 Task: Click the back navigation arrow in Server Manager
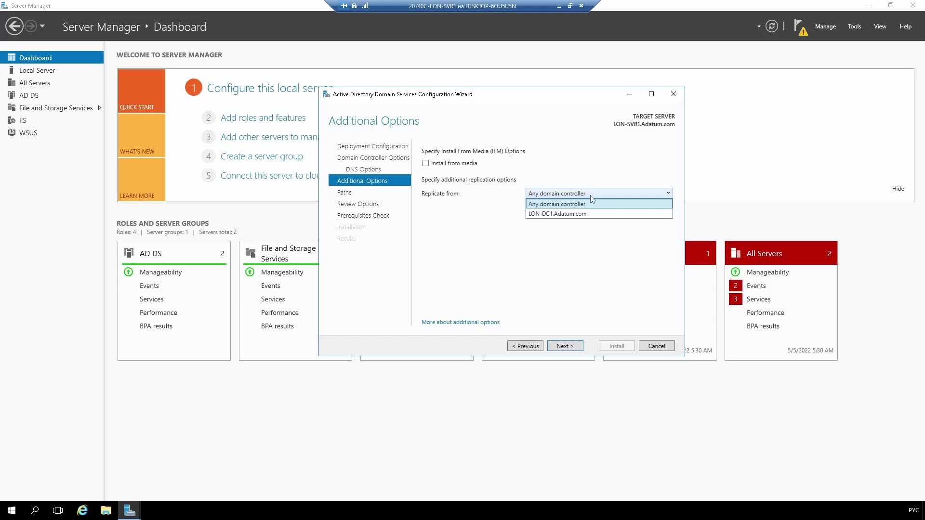point(14,26)
